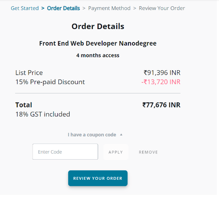Click the bold Total label

click(x=24, y=105)
